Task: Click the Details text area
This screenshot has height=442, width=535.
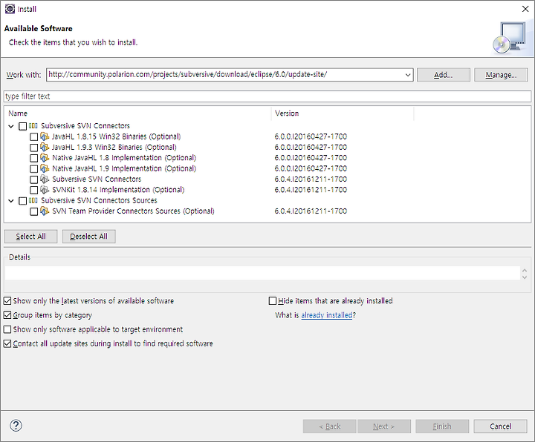Action: coord(262,273)
